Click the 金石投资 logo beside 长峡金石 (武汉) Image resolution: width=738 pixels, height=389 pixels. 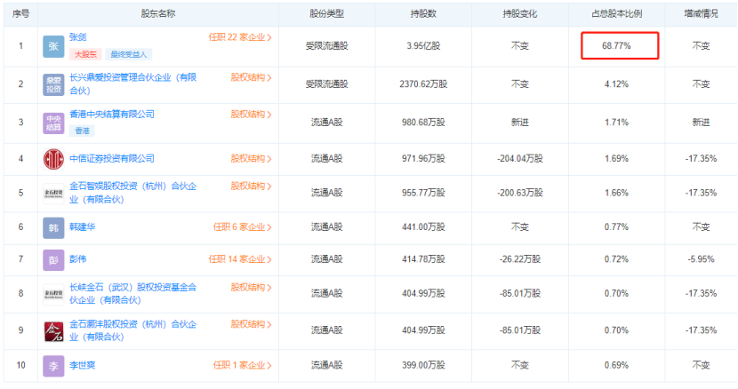coord(53,295)
